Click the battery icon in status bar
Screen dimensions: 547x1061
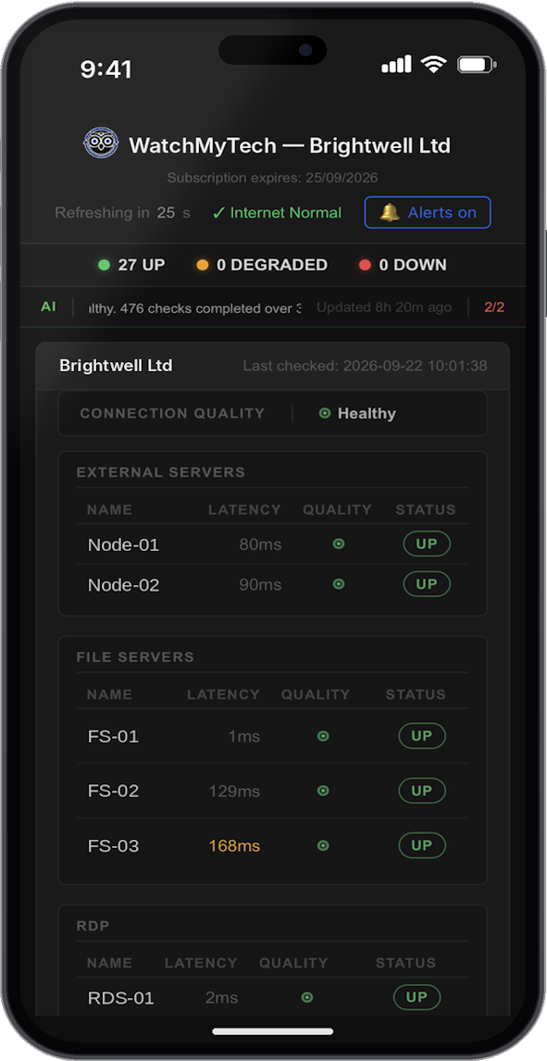coord(478,65)
